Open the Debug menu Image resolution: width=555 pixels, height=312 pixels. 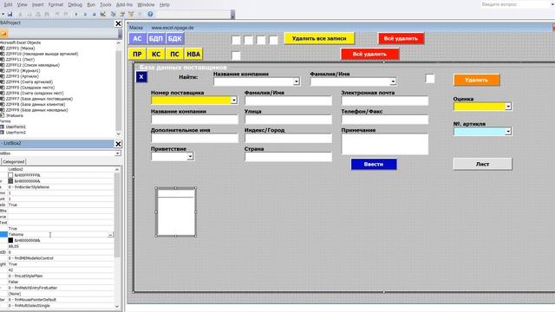[x=75, y=4]
